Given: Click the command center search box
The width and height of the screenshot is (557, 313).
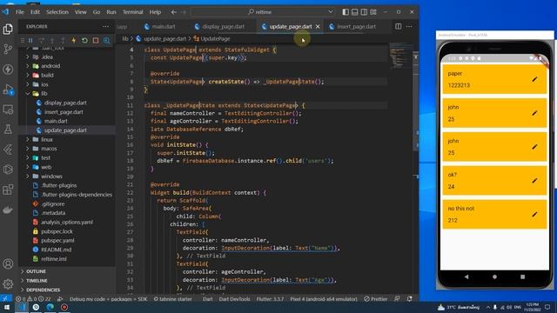Looking at the screenshot, I should [x=262, y=12].
